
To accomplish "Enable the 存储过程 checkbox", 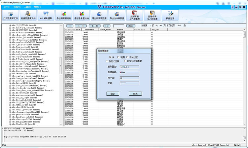I will (127, 57).
